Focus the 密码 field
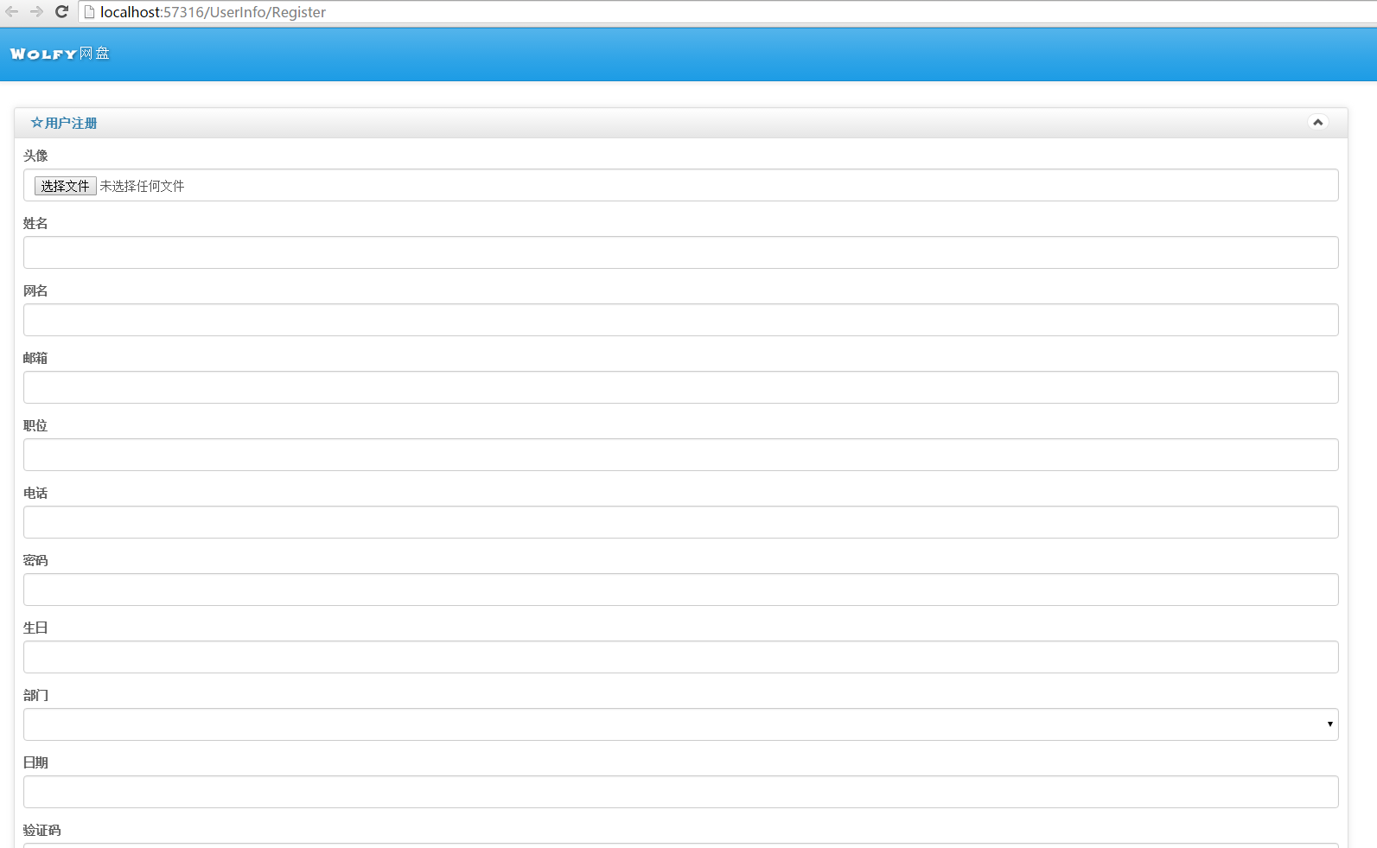The image size is (1377, 848). (681, 590)
